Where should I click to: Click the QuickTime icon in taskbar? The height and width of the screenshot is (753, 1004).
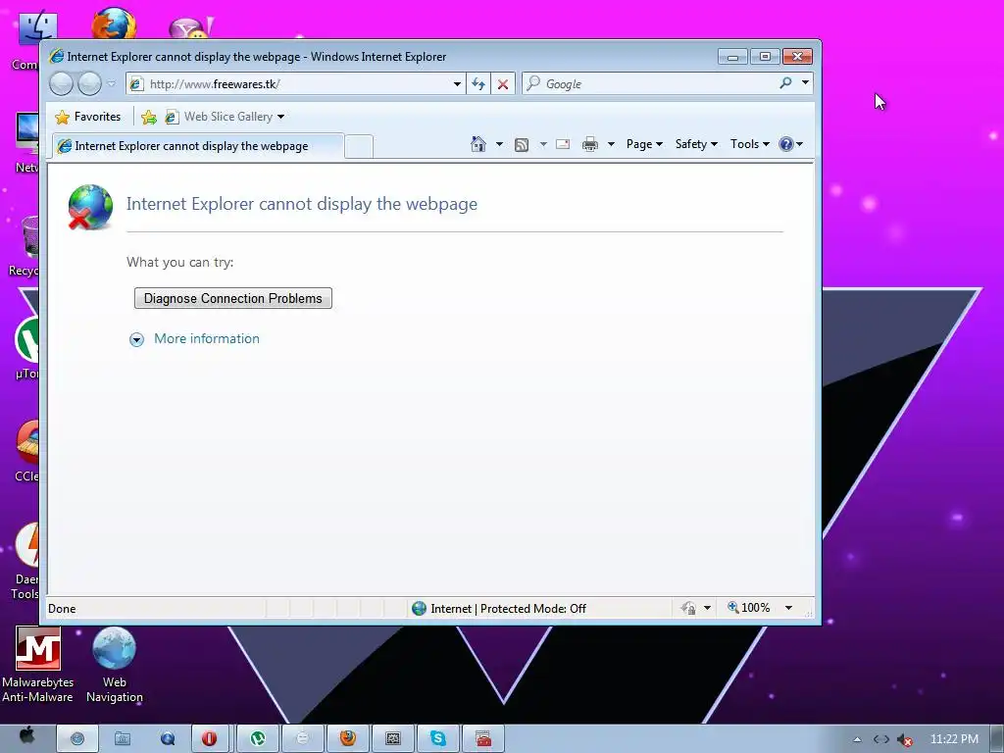point(168,739)
